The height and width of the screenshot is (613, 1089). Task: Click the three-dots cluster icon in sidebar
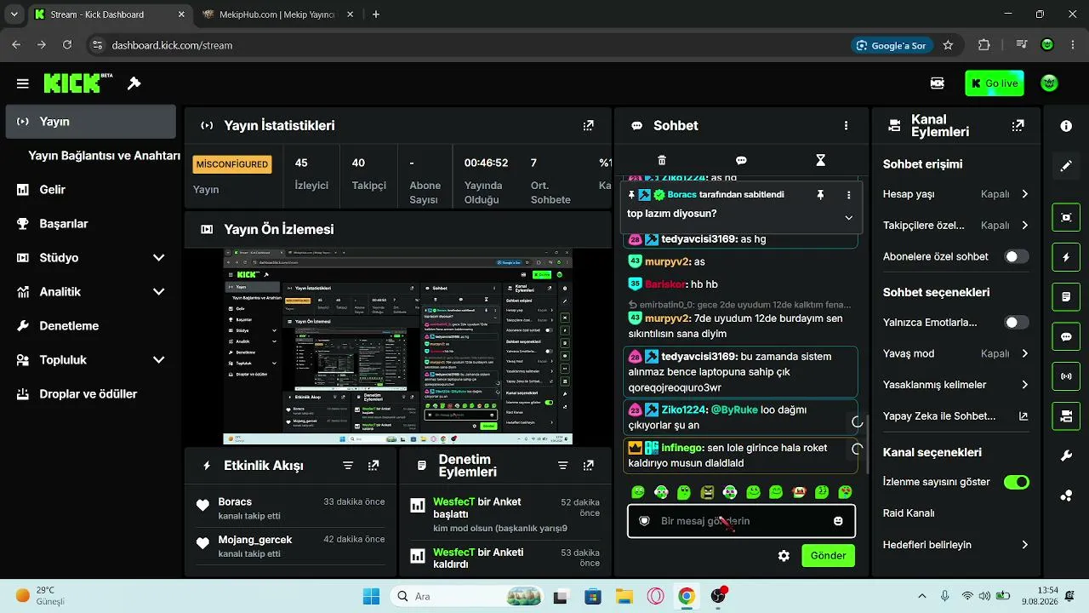(1066, 496)
